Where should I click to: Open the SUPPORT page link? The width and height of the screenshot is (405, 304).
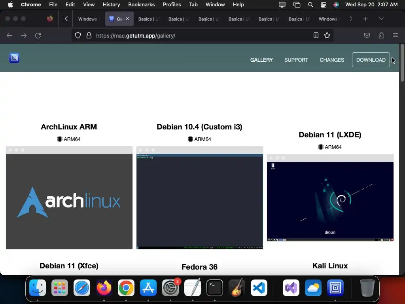[296, 60]
